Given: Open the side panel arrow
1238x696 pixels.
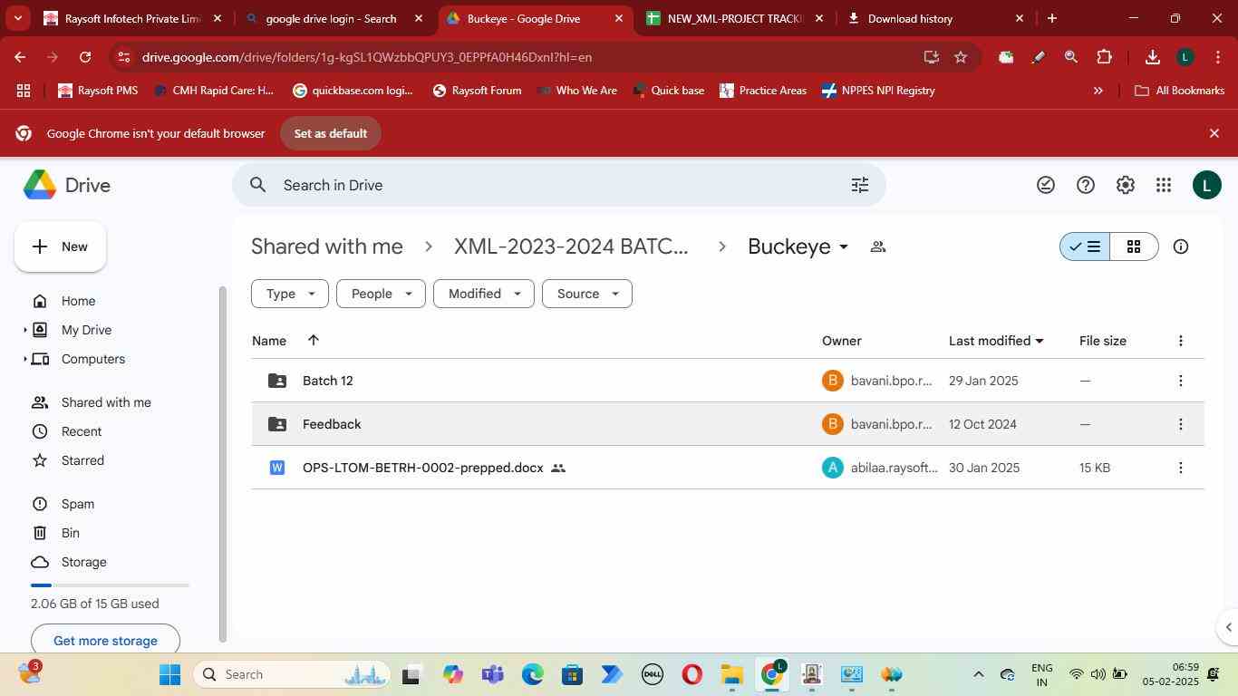Looking at the screenshot, I should coord(1228,627).
